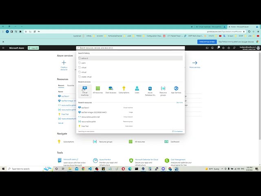Open Disk Accesses recent service

(111, 90)
